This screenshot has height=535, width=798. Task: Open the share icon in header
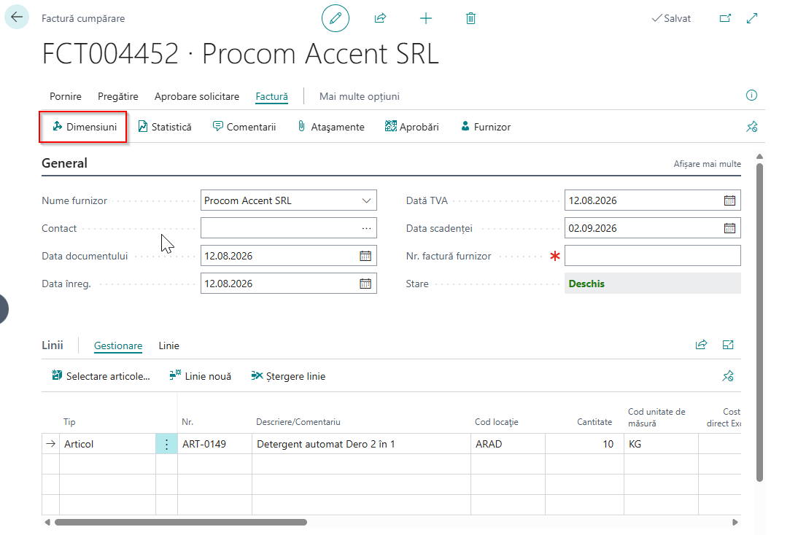(380, 18)
